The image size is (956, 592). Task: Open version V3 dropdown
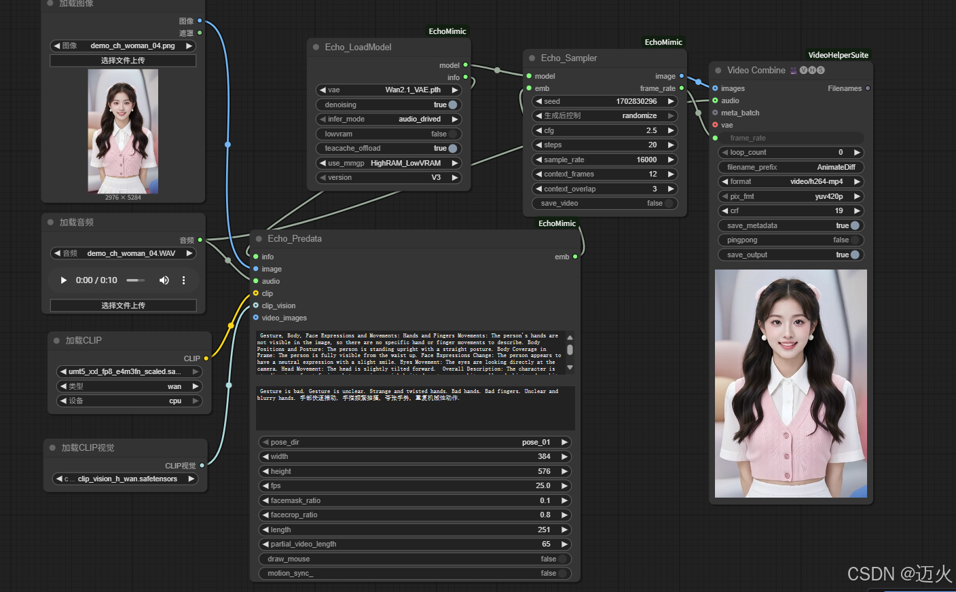coord(388,178)
